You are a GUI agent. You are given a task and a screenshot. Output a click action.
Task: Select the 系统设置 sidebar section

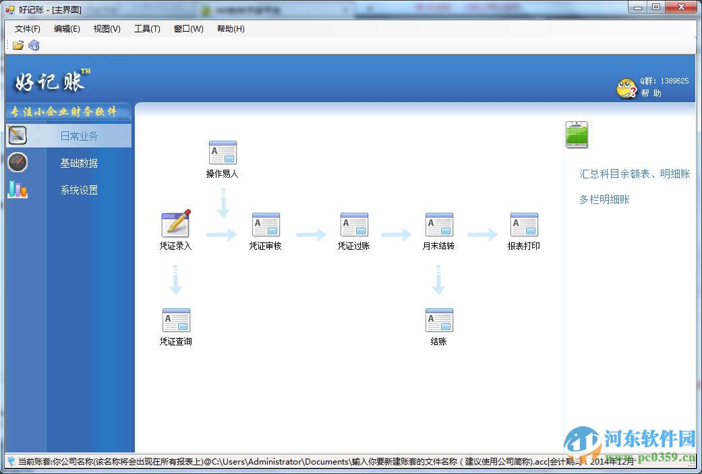(78, 191)
